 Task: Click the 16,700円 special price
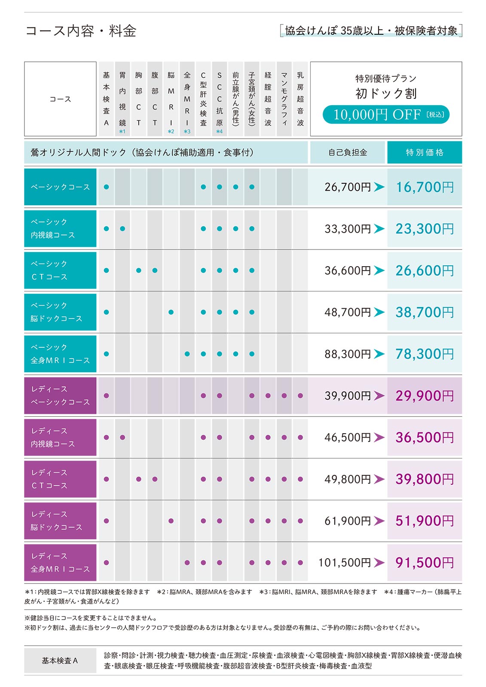click(x=425, y=187)
